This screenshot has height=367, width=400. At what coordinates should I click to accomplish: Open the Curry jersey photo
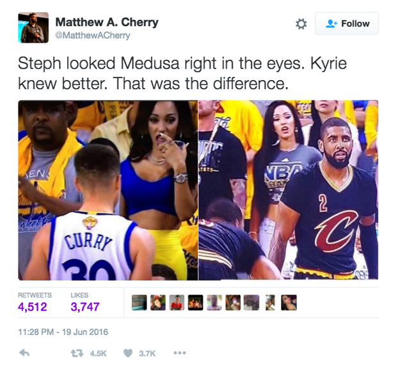[108, 190]
